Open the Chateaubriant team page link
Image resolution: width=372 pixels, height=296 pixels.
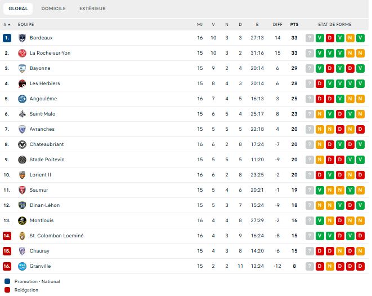coord(47,144)
